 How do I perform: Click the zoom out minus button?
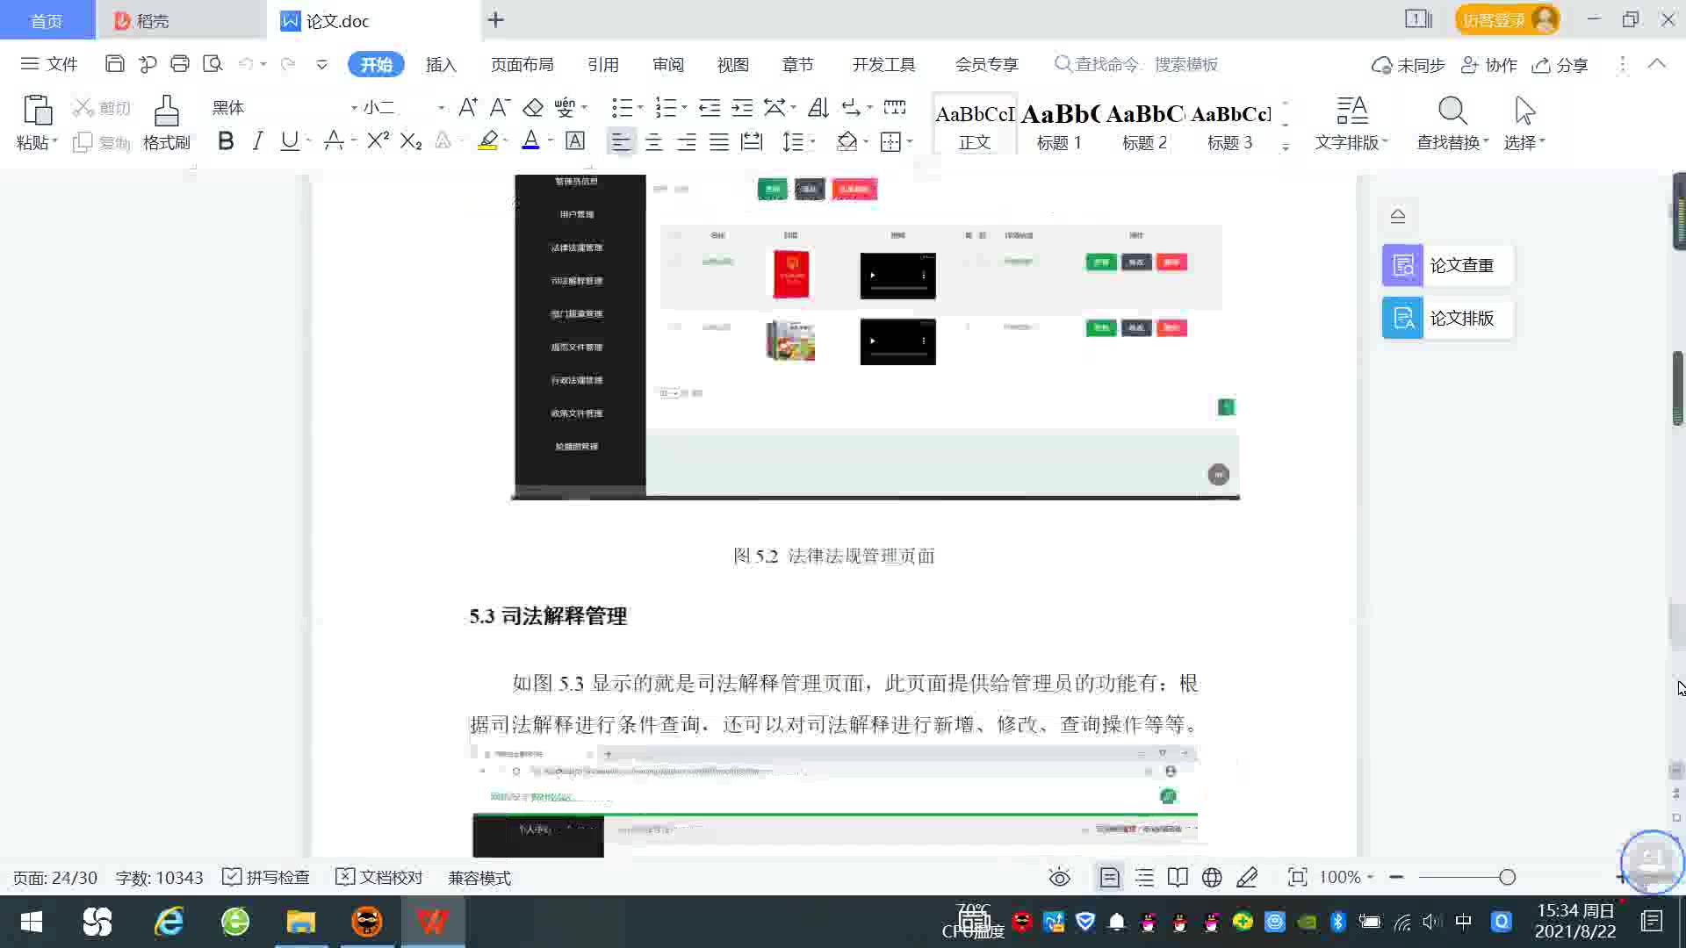click(1396, 877)
